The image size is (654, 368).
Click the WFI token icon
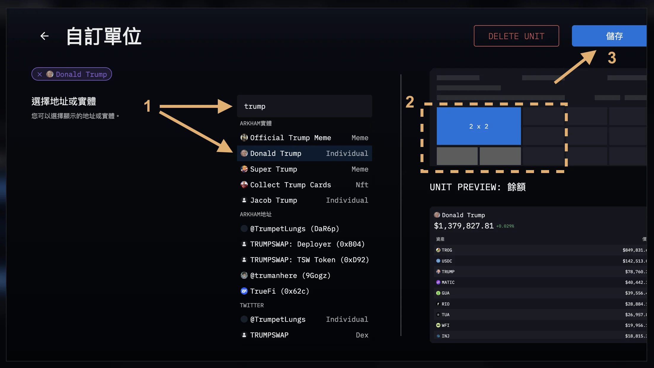point(438,325)
